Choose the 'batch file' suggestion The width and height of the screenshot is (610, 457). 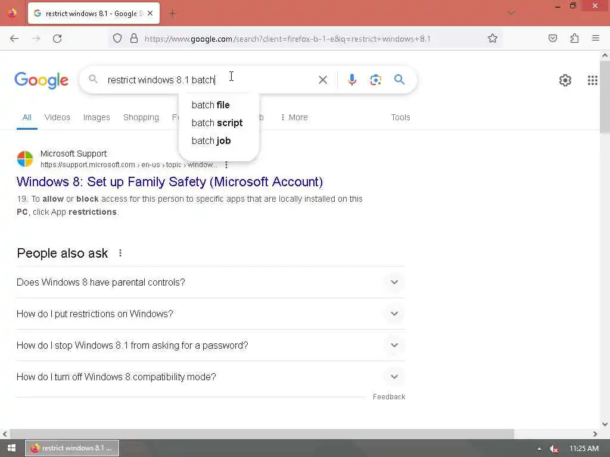coord(210,105)
